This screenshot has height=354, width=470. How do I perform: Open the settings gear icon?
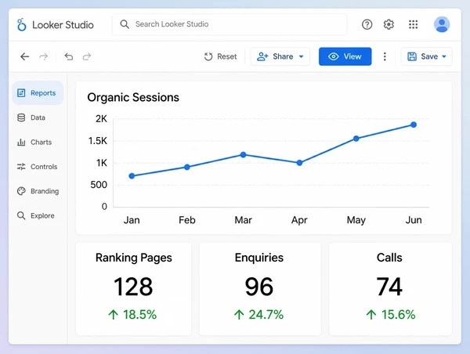click(x=389, y=24)
